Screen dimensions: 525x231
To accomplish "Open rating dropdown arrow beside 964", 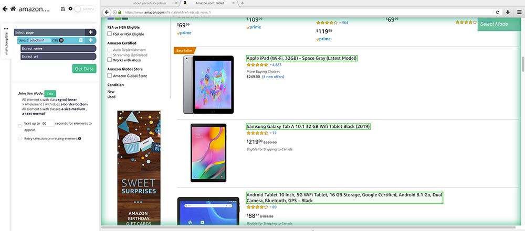I will (340, 23).
